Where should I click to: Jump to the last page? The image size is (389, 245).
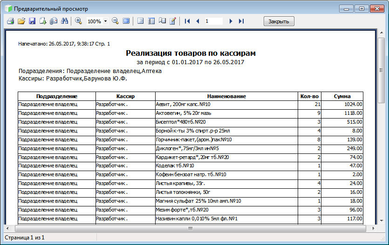click(x=241, y=21)
